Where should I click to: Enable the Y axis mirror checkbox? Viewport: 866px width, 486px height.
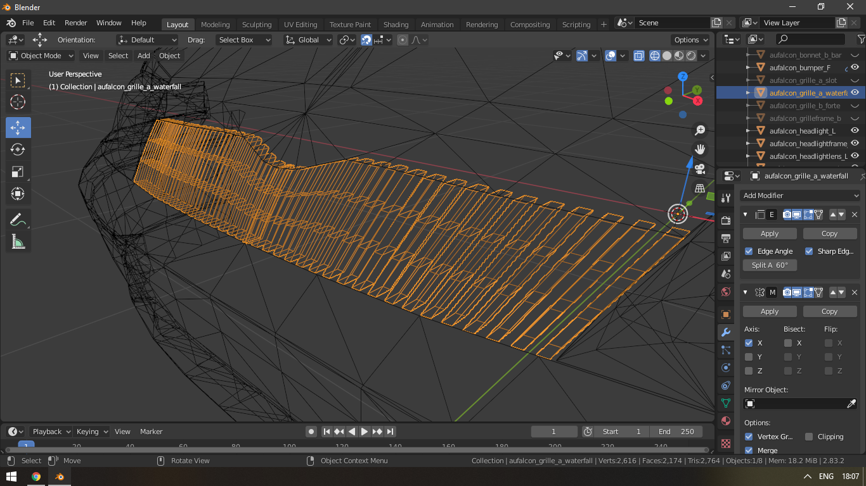click(x=749, y=357)
